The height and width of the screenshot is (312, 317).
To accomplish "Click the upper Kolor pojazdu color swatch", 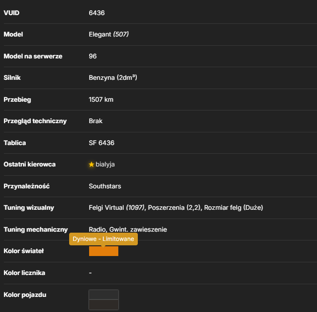I will click(104, 294).
